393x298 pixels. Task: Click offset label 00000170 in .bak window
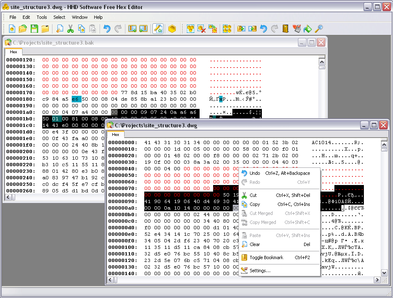click(x=20, y=93)
